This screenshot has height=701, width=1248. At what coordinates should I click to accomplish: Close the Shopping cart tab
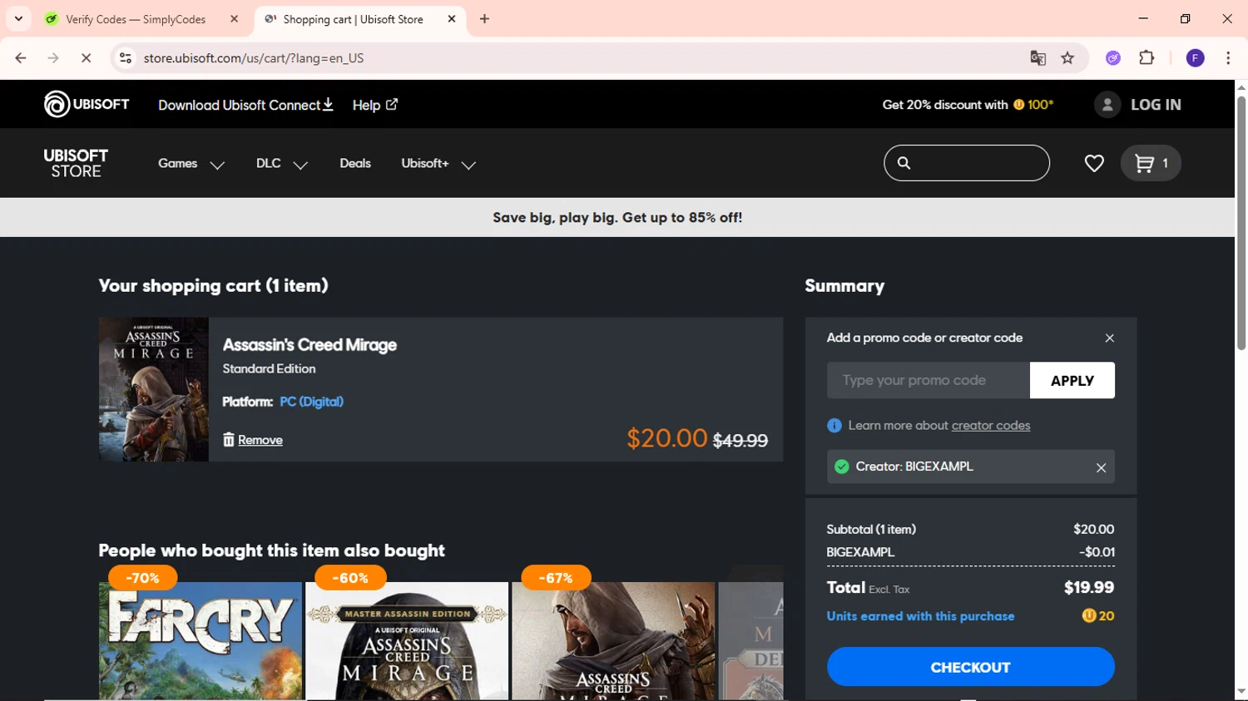pos(452,19)
